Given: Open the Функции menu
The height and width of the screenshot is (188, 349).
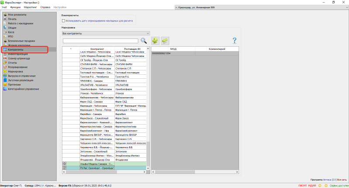Looking at the screenshot, I should pos(15,8).
